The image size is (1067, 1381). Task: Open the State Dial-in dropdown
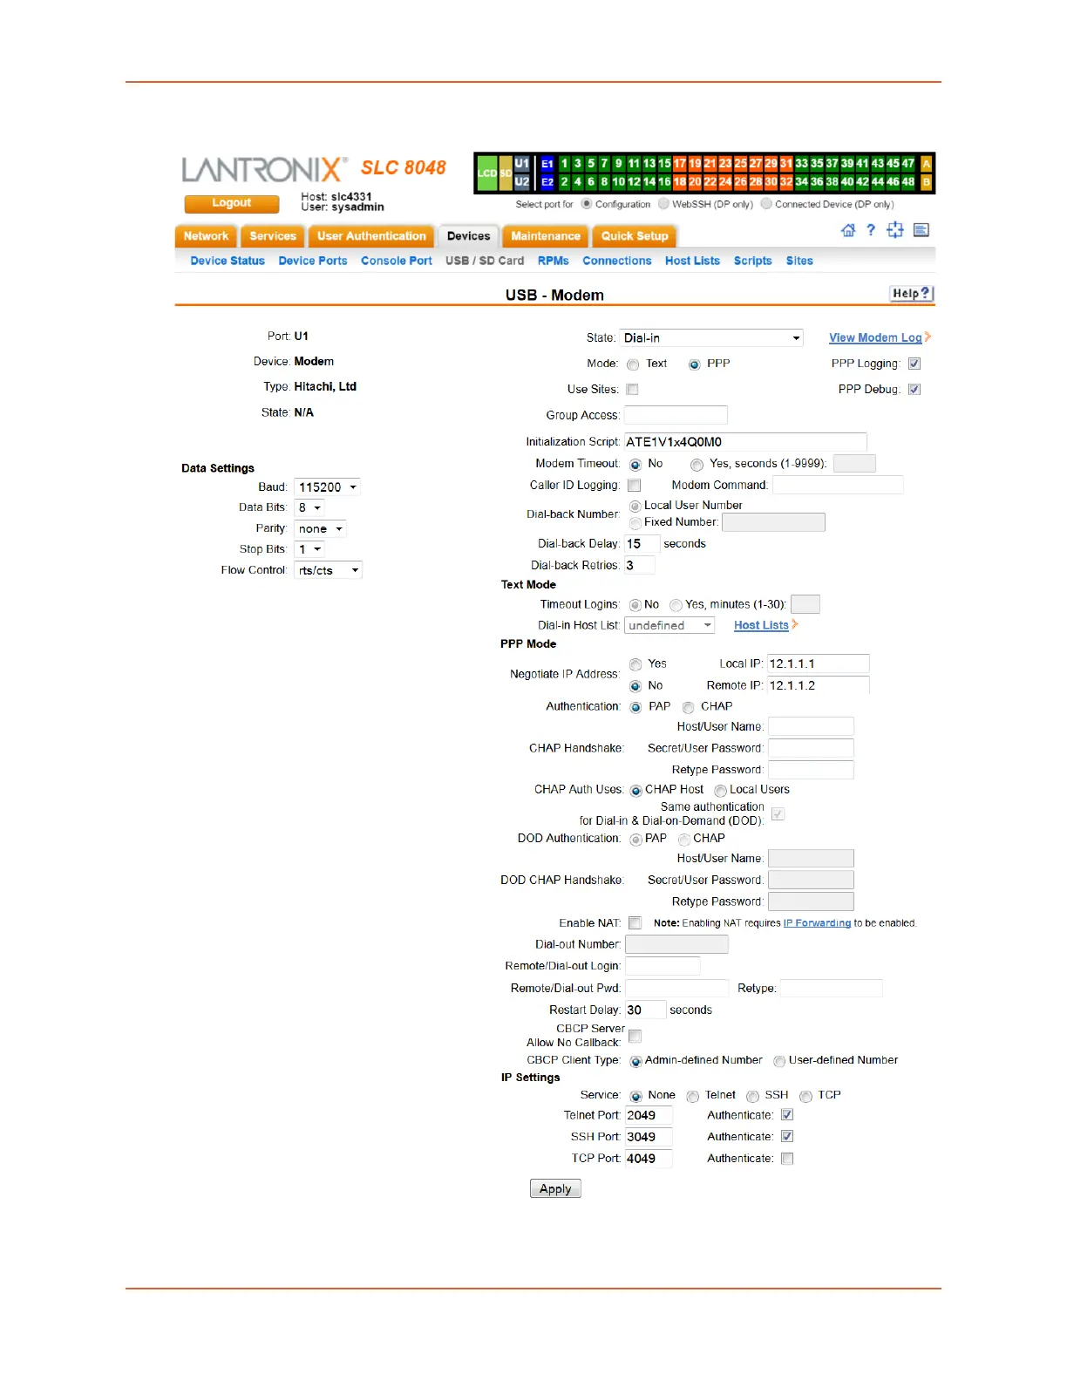(712, 338)
